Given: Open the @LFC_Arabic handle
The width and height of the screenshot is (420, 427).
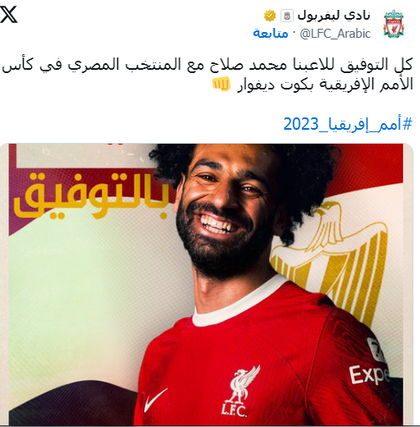Looking at the screenshot, I should (336, 34).
